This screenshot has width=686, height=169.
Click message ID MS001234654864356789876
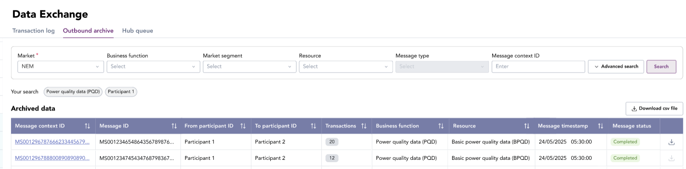(x=137, y=142)
